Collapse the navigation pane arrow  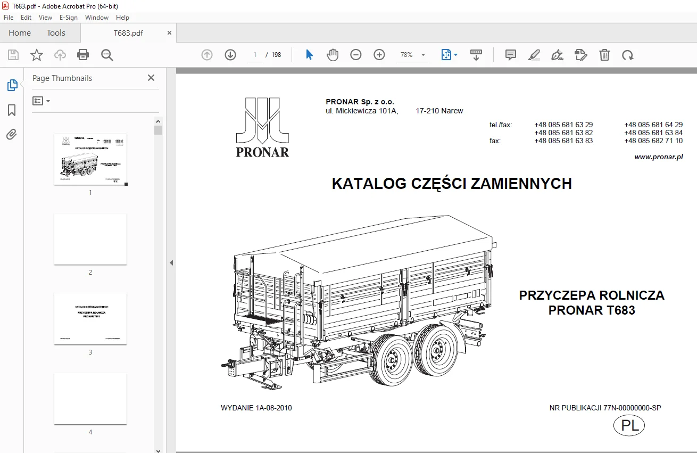[x=171, y=262]
